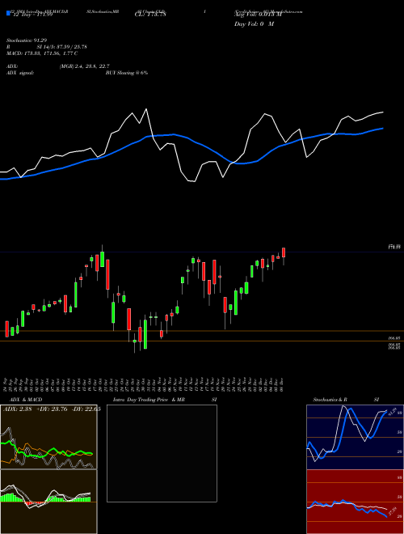Click the Intra Day Trading Price title
The image size is (404, 534).
[149, 400]
